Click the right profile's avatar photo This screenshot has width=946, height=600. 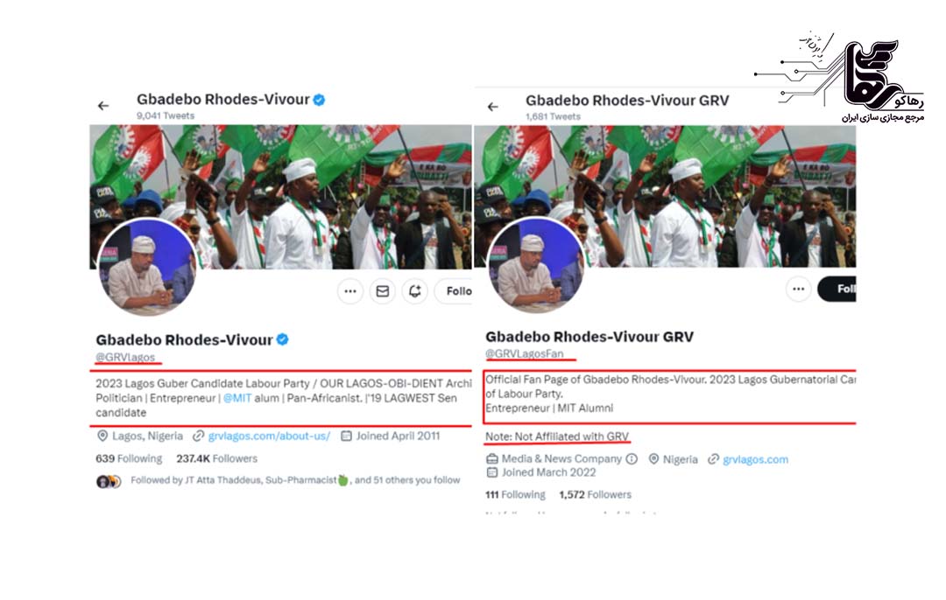[535, 264]
